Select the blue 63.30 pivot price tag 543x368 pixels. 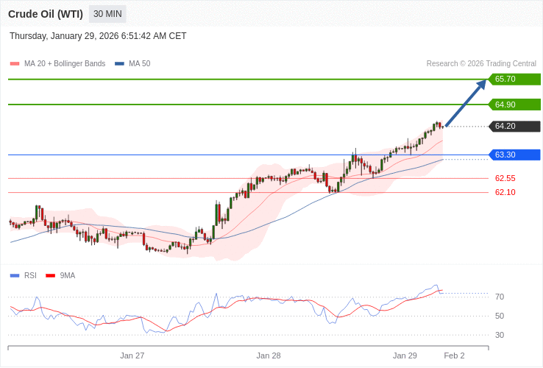pyautogui.click(x=514, y=155)
